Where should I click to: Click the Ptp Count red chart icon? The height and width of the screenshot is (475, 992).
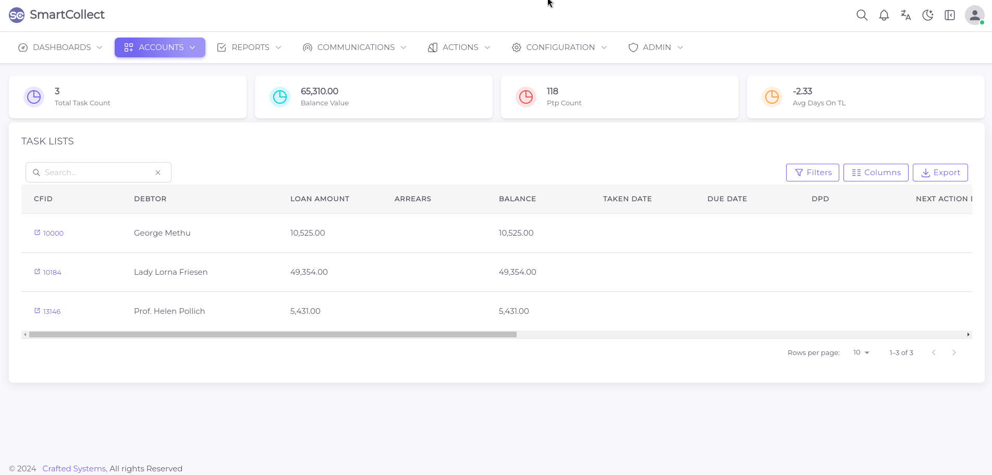[x=526, y=97]
